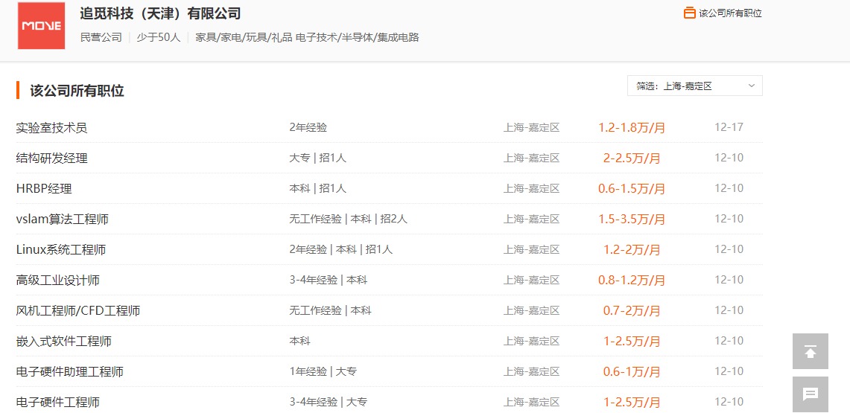This screenshot has height=413, width=850.
Task: Click the requirement text 1年经验 | 大专
Action: (323, 371)
